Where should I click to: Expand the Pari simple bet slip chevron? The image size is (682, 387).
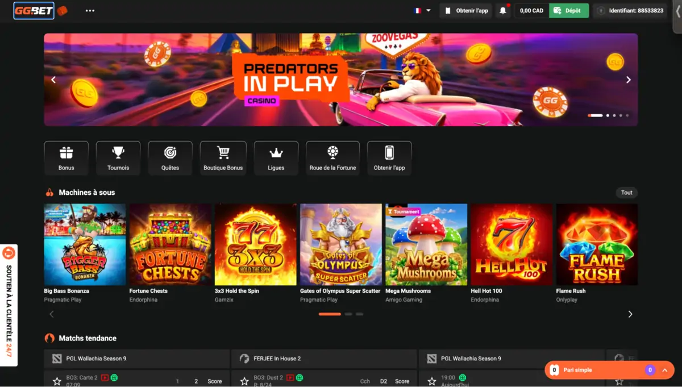point(664,370)
